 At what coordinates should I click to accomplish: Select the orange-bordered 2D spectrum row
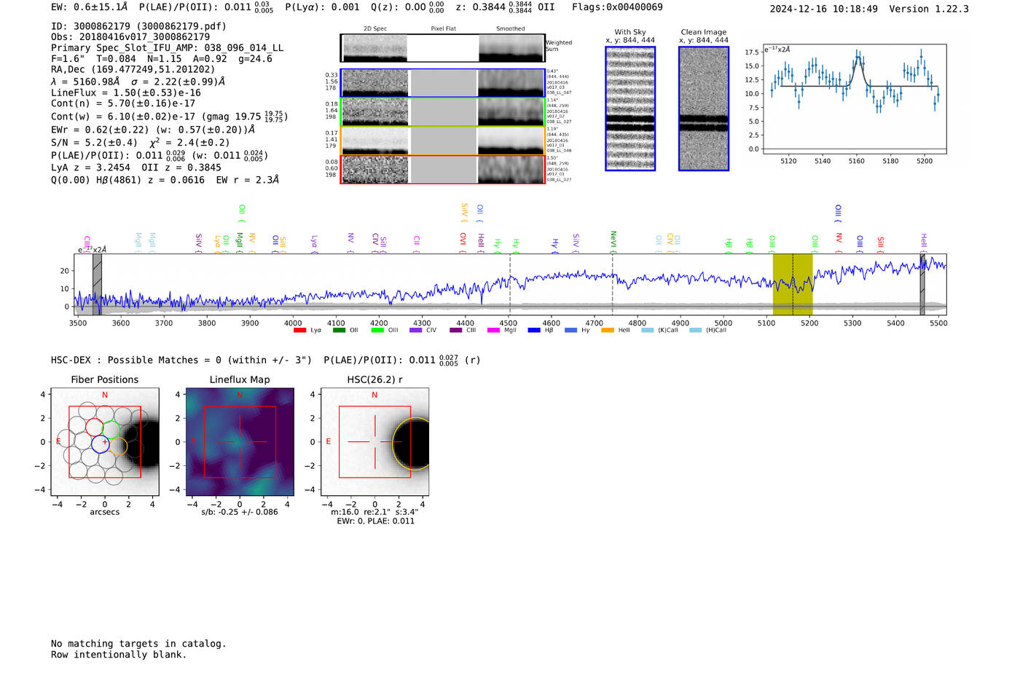click(443, 141)
